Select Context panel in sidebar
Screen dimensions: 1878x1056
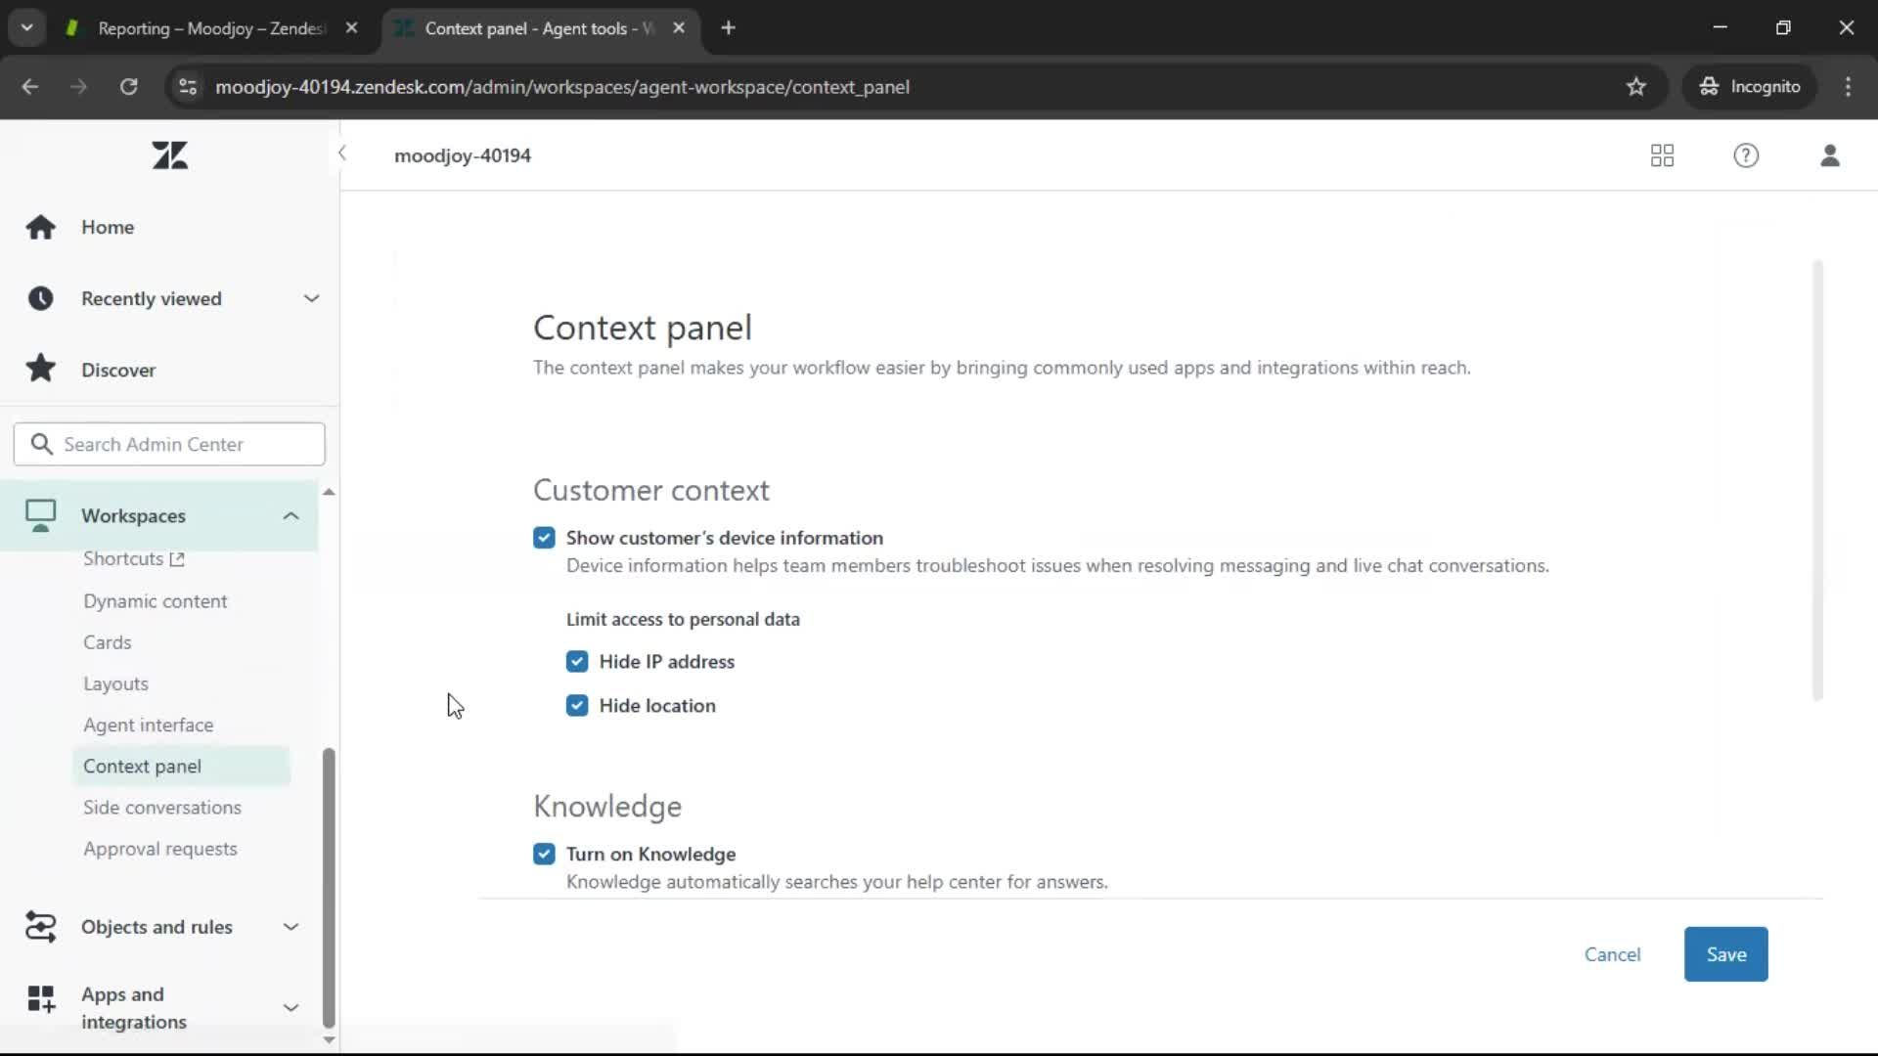181,767
